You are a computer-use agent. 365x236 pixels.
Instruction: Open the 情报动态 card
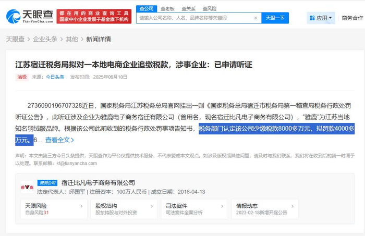coord(265,209)
